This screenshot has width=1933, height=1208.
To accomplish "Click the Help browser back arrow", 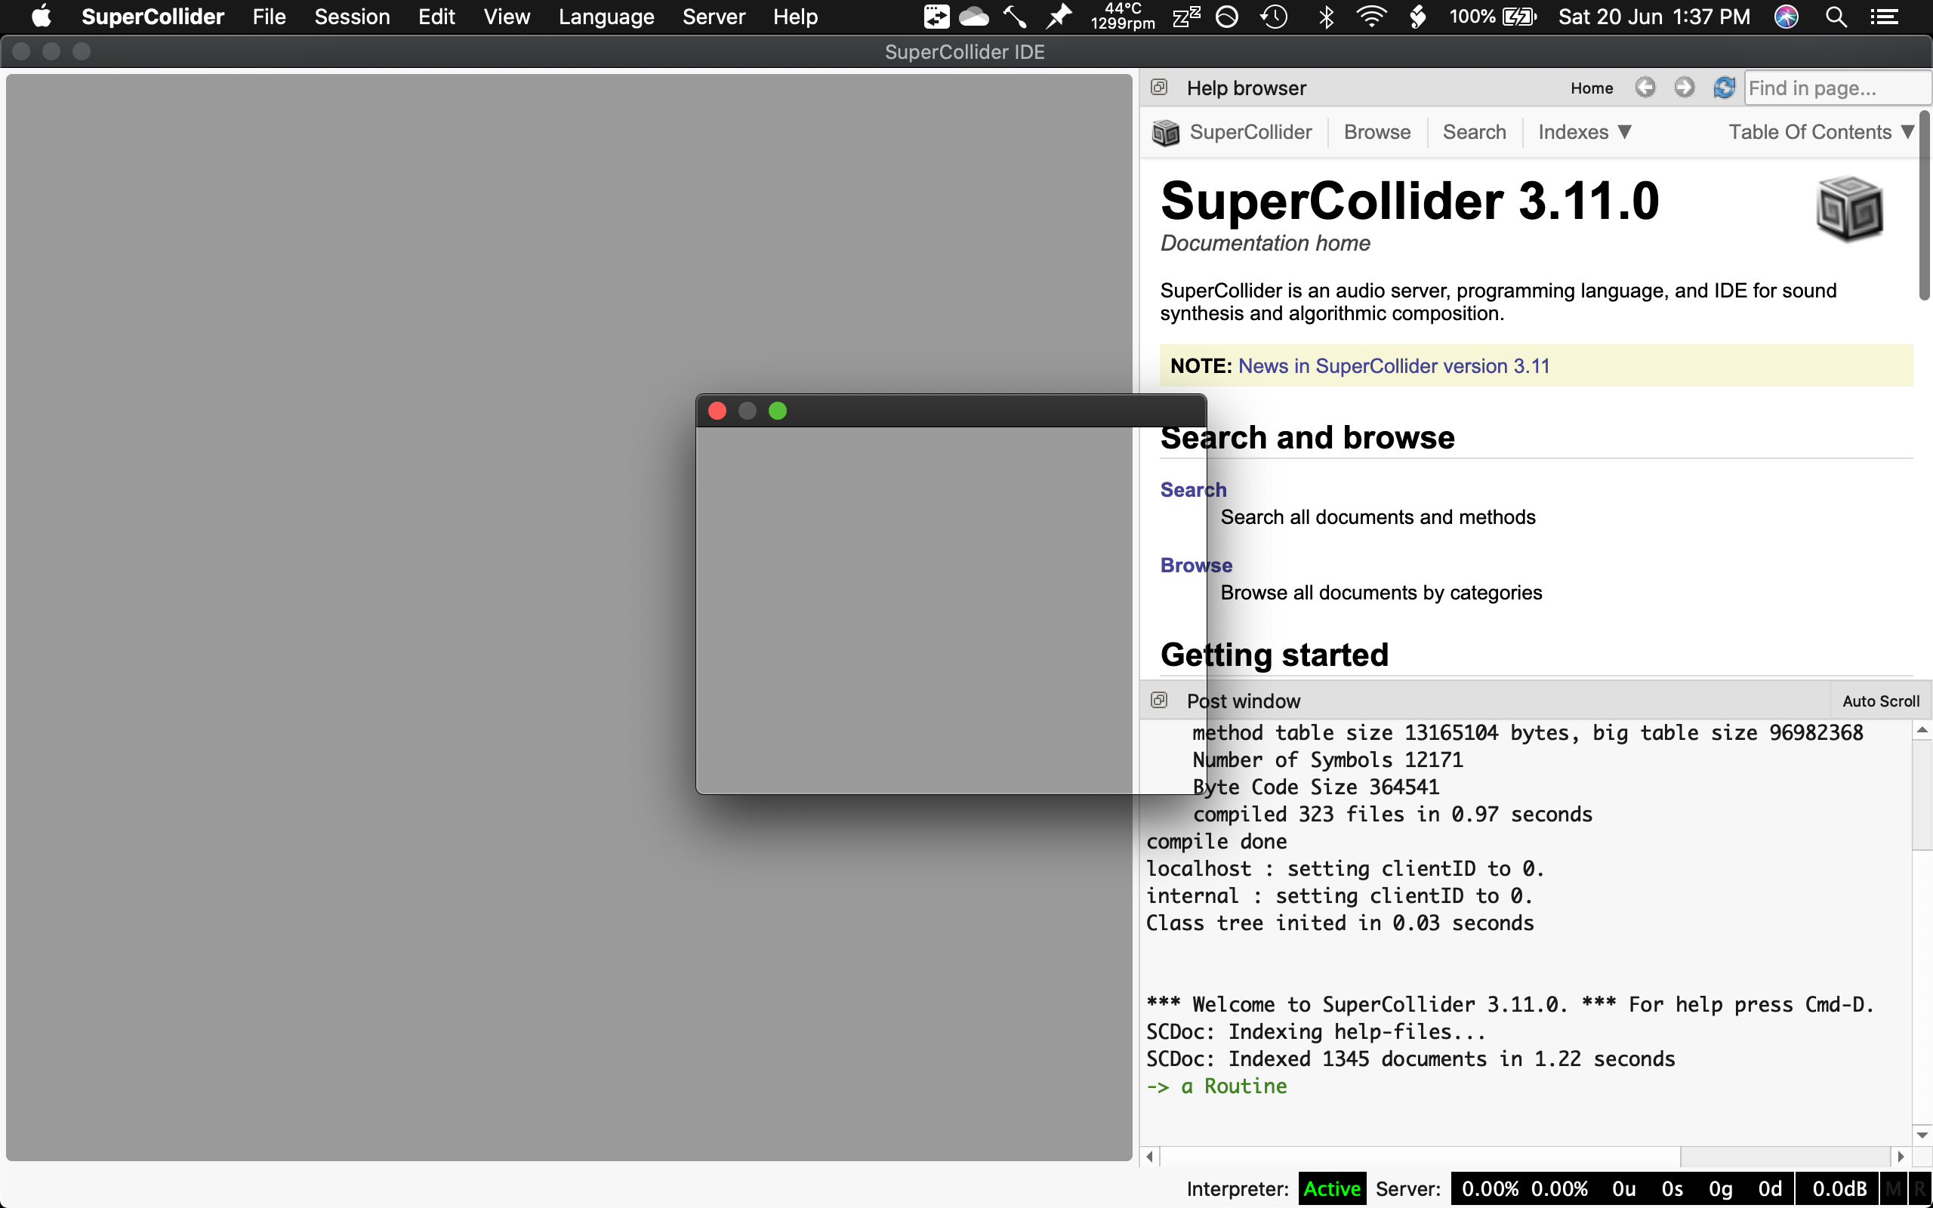I will [x=1645, y=87].
